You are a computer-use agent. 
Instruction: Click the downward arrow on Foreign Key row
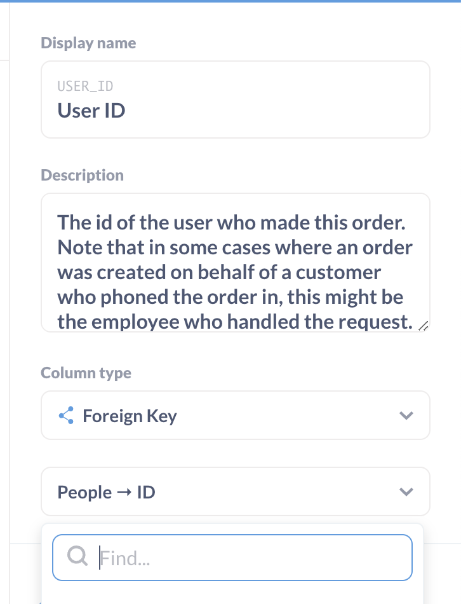[x=406, y=415]
